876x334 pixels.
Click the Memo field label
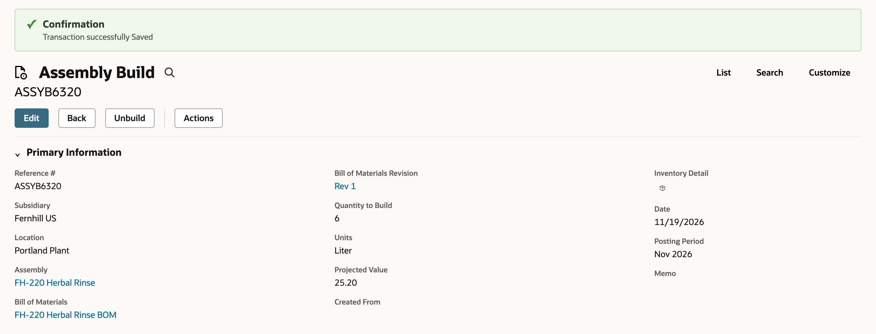[665, 274]
